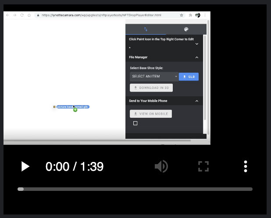
Task: Collapse the File Manager section
Action: click(196, 57)
